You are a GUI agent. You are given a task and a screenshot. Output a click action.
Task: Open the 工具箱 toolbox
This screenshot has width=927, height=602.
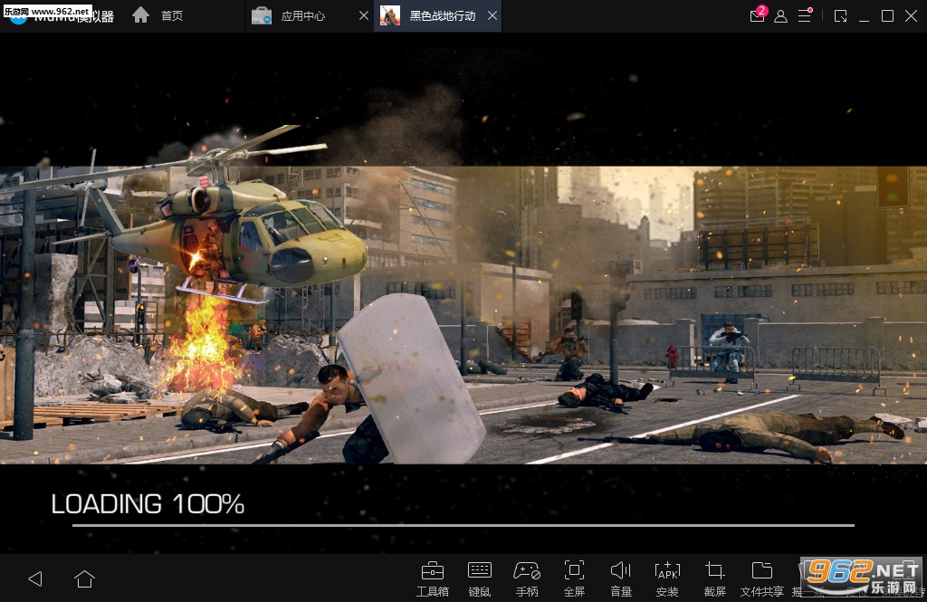432,579
